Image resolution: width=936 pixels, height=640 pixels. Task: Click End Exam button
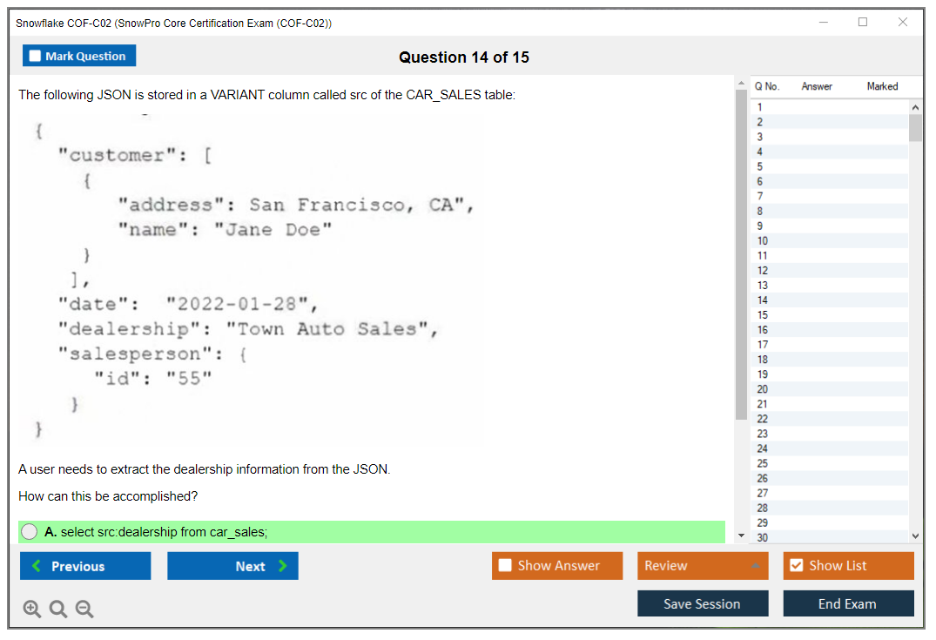tap(848, 603)
